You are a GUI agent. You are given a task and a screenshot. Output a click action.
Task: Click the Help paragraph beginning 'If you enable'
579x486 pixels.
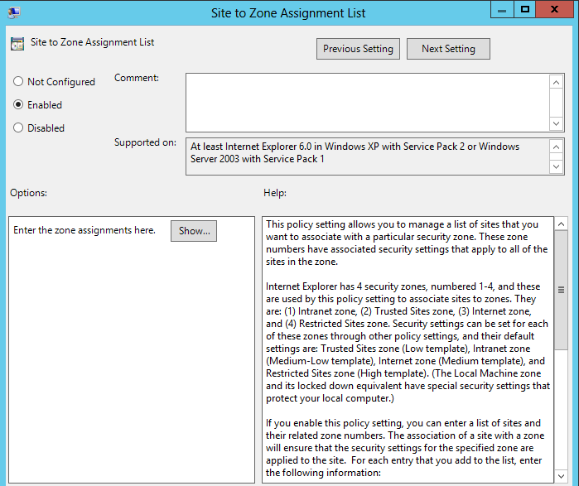[x=405, y=448]
